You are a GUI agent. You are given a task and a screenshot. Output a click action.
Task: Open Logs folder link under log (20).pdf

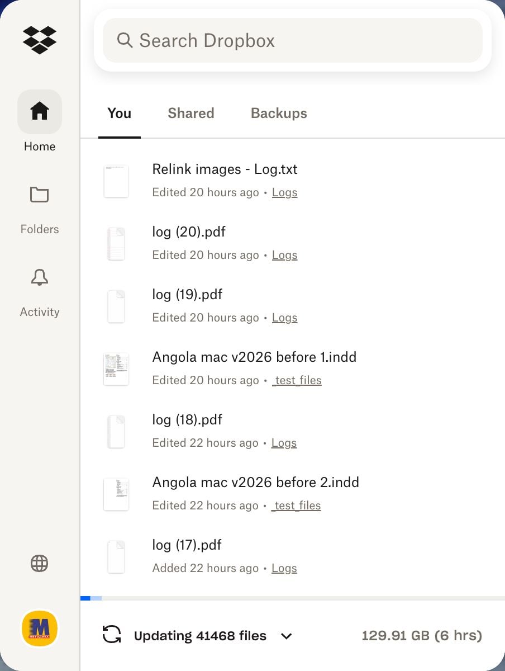(x=284, y=255)
